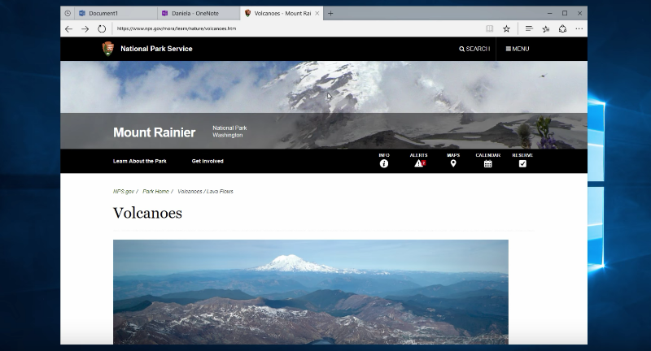Minimize the browser window

pyautogui.click(x=550, y=13)
